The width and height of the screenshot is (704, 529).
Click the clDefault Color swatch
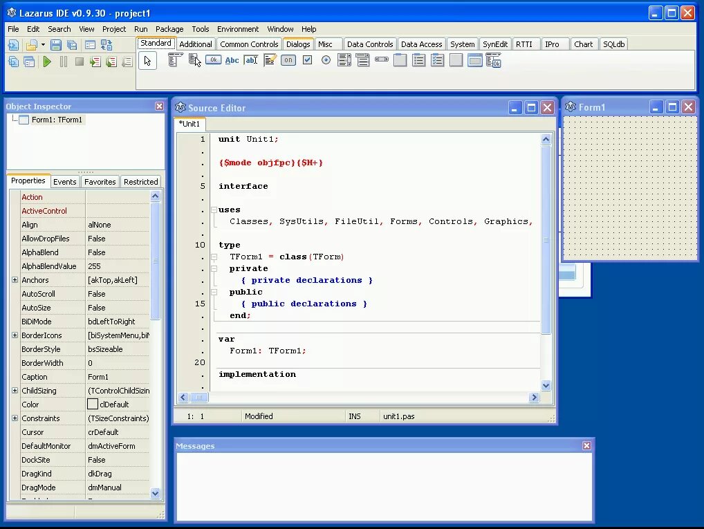[93, 404]
